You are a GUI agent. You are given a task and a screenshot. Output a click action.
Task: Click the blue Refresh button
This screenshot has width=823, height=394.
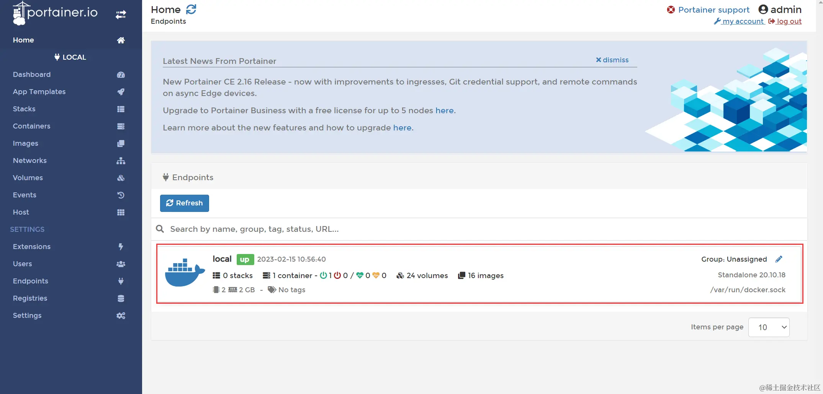pos(185,203)
